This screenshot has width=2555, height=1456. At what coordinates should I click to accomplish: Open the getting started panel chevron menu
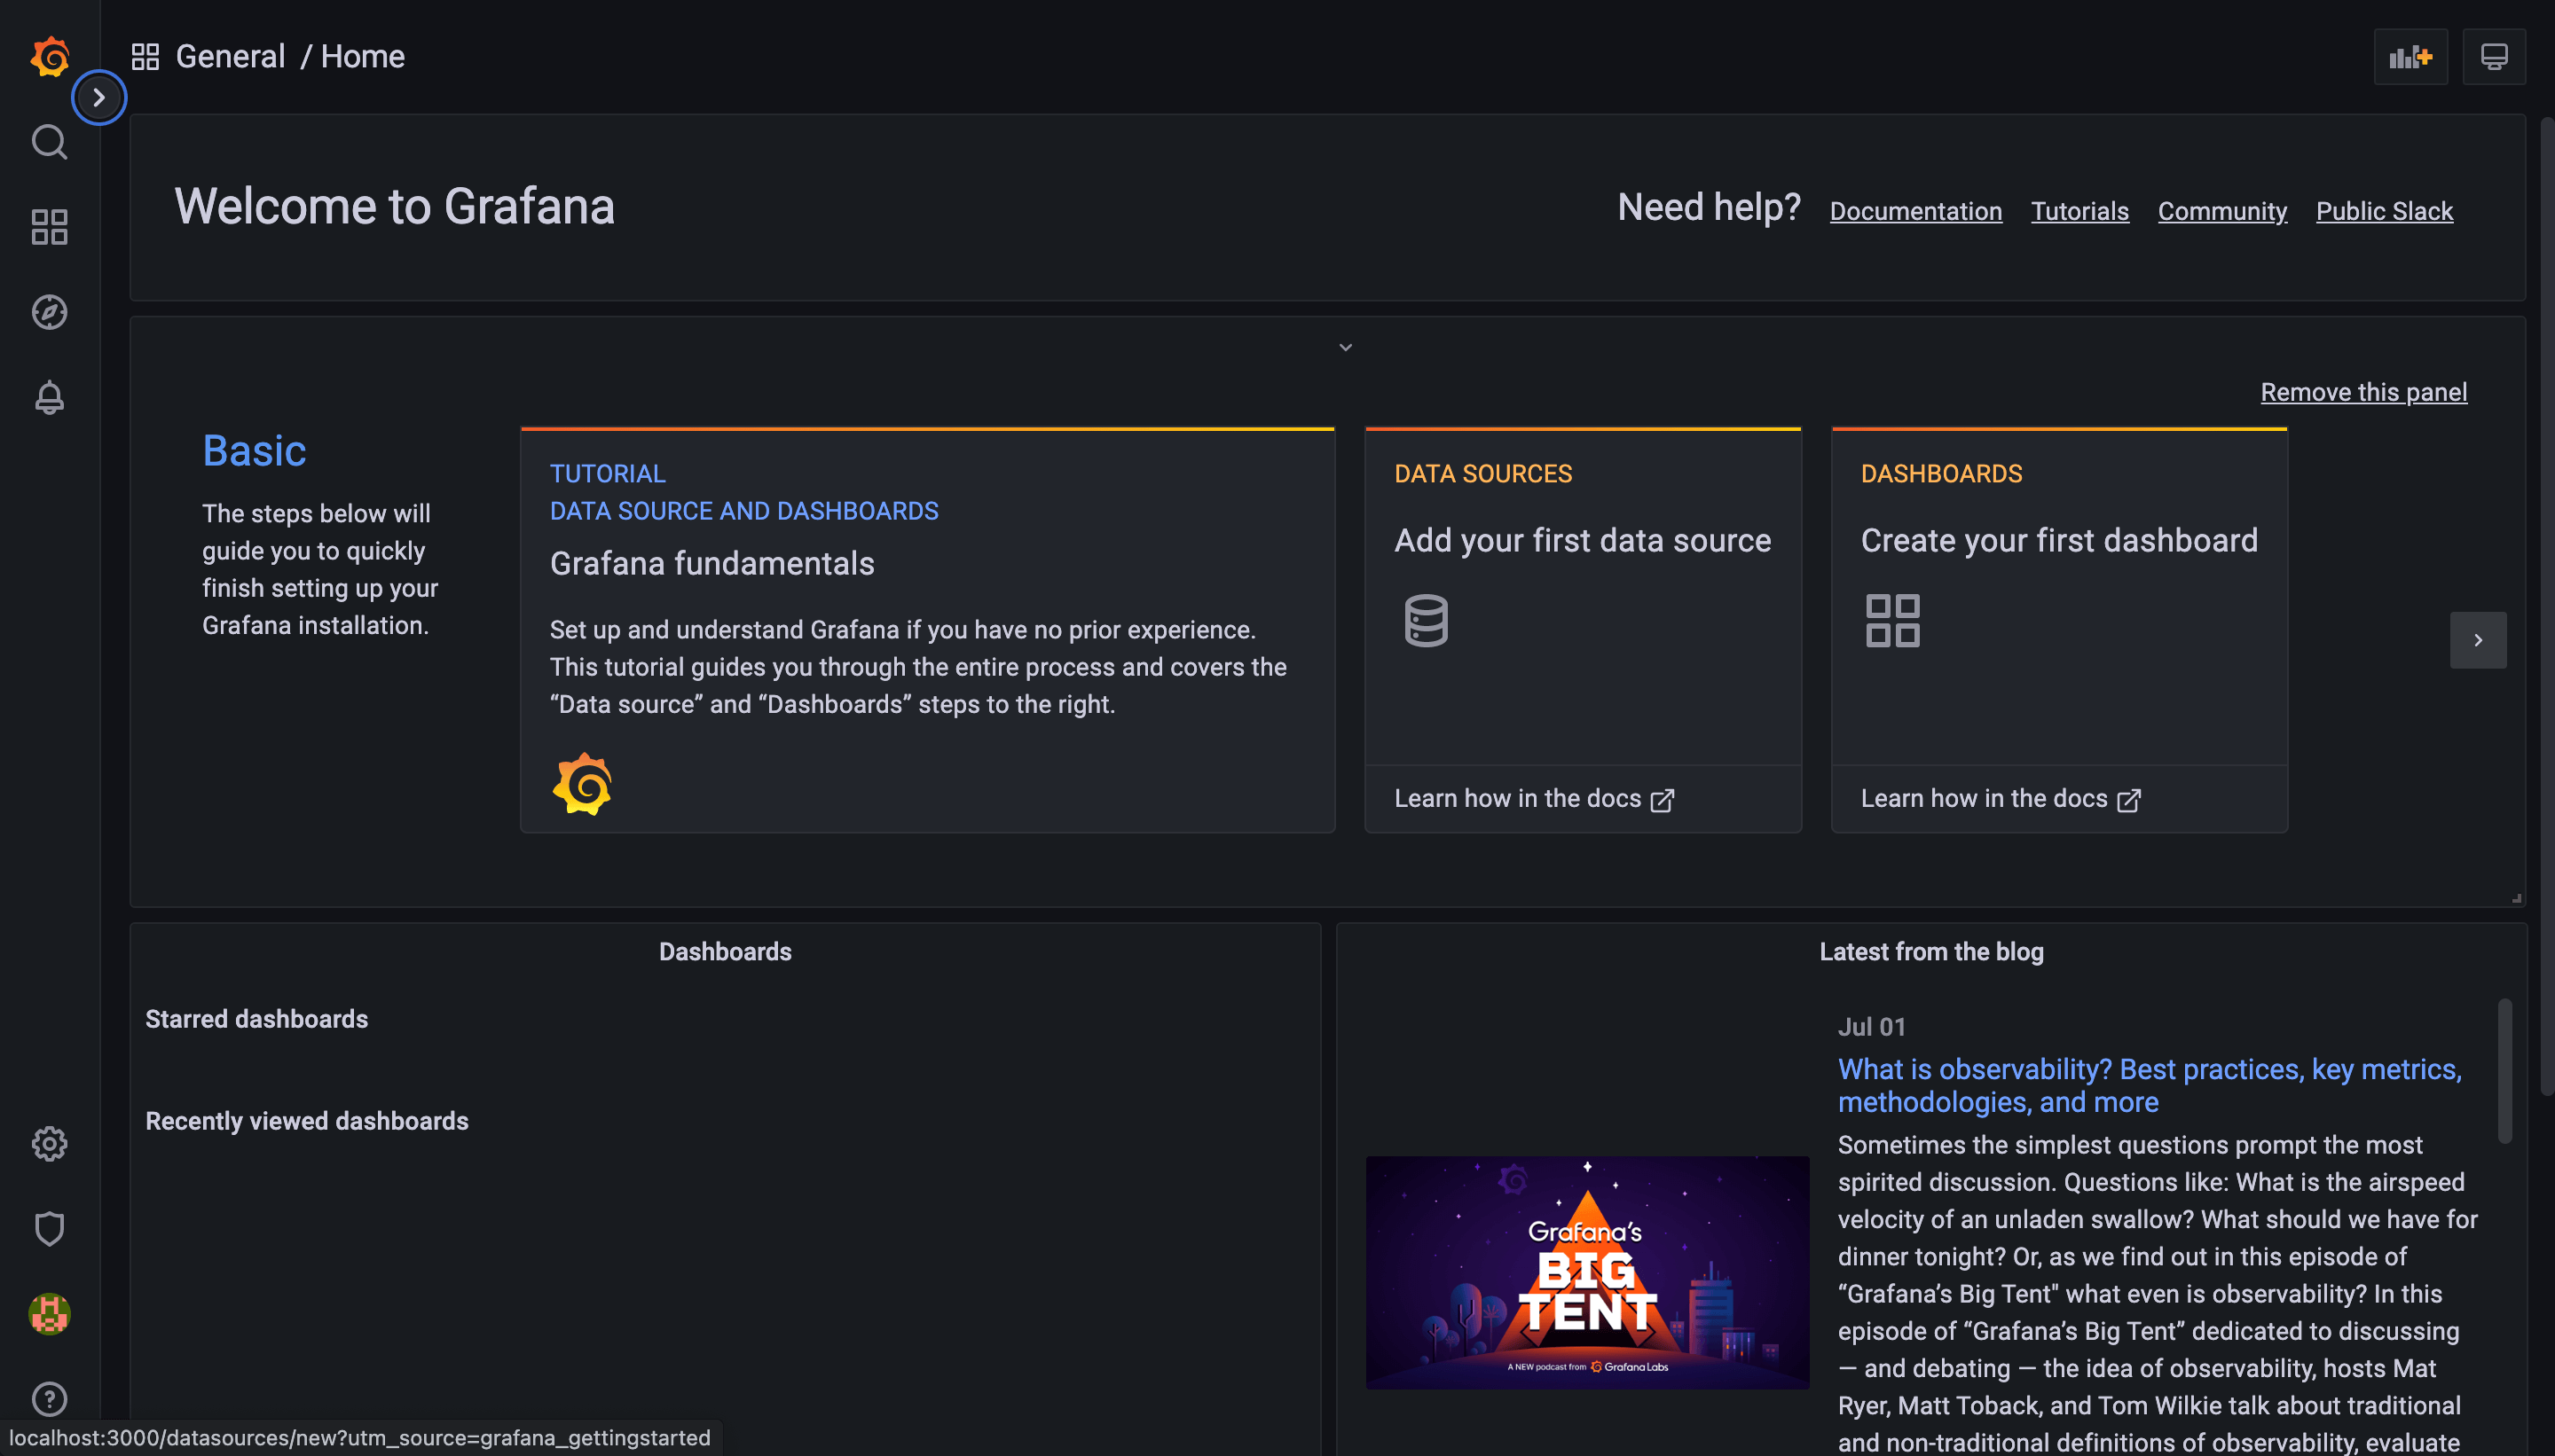tap(1345, 347)
